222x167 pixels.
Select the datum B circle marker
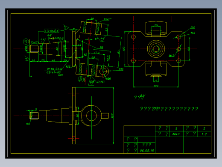[81, 79]
